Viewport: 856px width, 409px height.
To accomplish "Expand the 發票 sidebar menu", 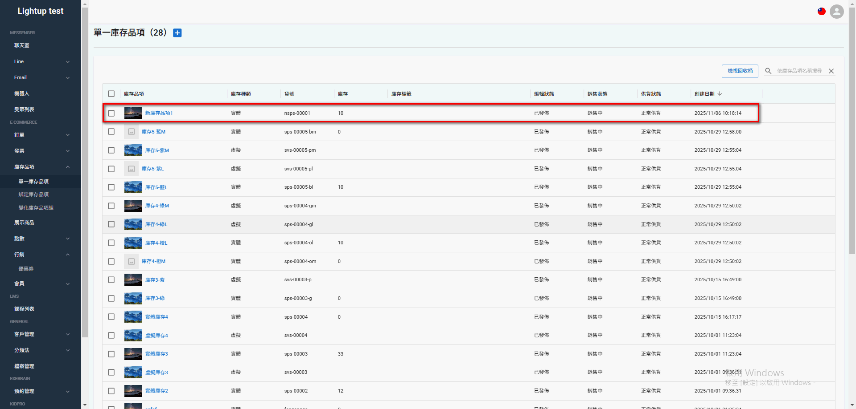I will click(x=41, y=151).
